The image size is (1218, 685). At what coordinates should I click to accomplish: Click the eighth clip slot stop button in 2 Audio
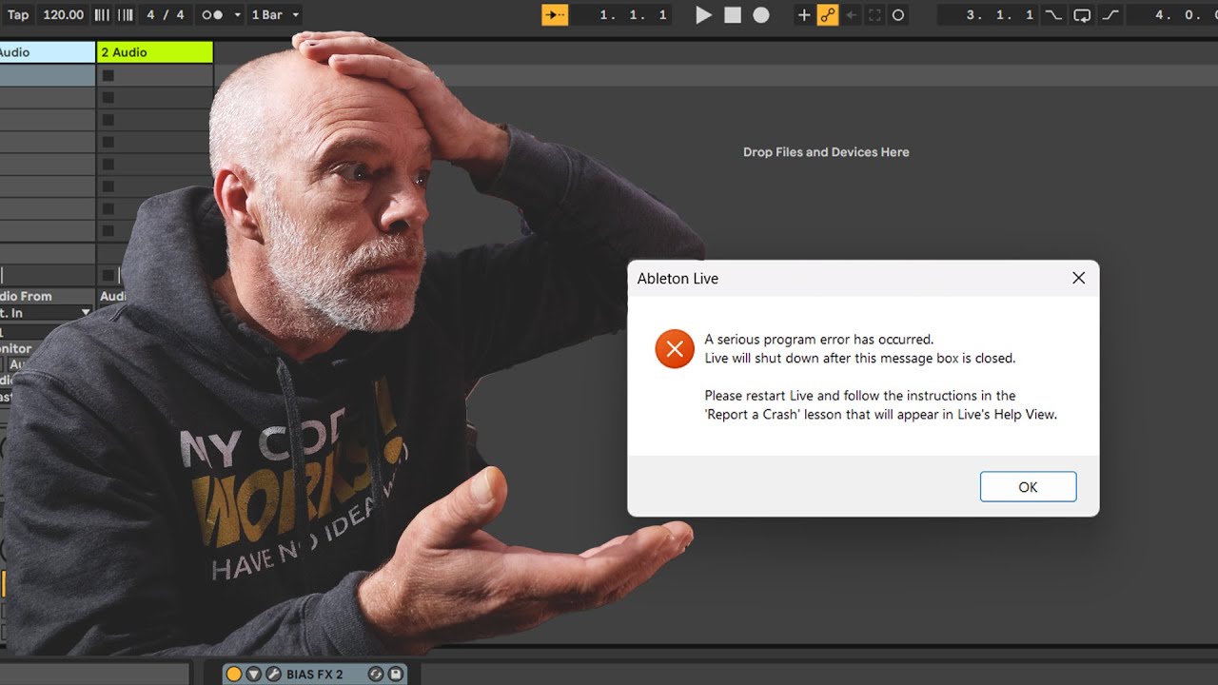(108, 231)
